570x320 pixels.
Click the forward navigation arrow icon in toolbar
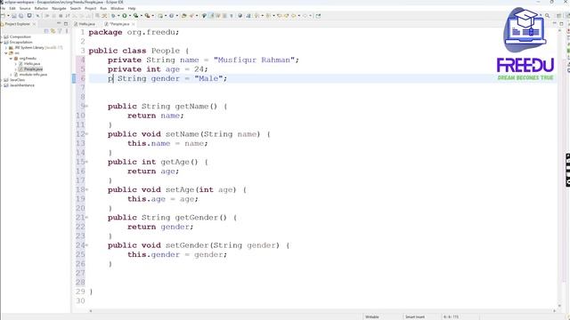(x=305, y=16)
